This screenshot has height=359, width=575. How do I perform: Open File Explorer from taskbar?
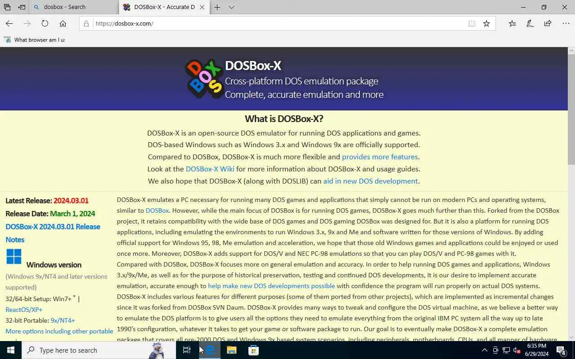click(231, 350)
